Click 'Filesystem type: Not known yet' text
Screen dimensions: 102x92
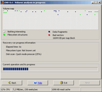[21, 50]
